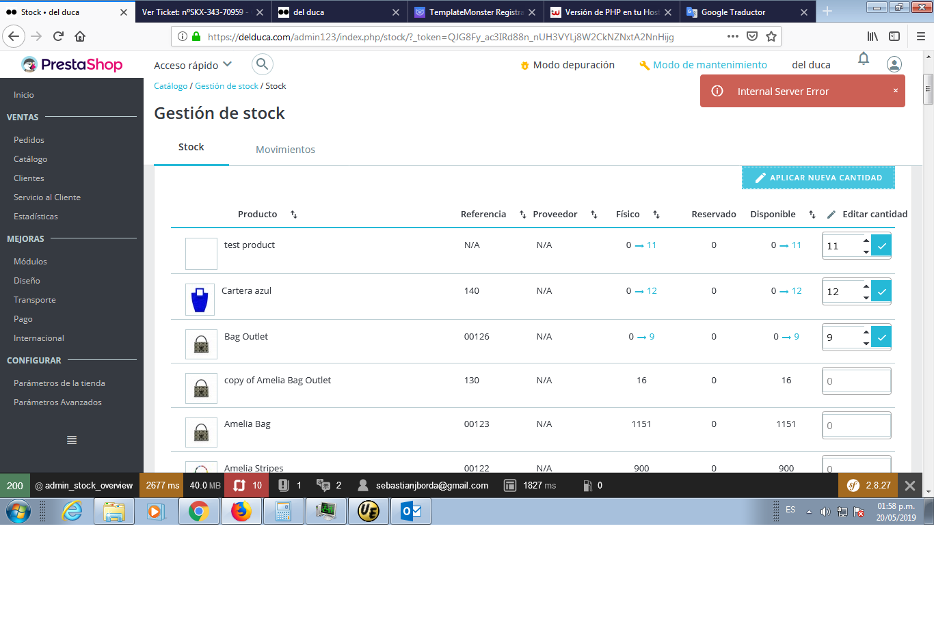Open the Cartera azul product thumbnail
Image resolution: width=934 pixels, height=632 pixels.
pyautogui.click(x=200, y=299)
